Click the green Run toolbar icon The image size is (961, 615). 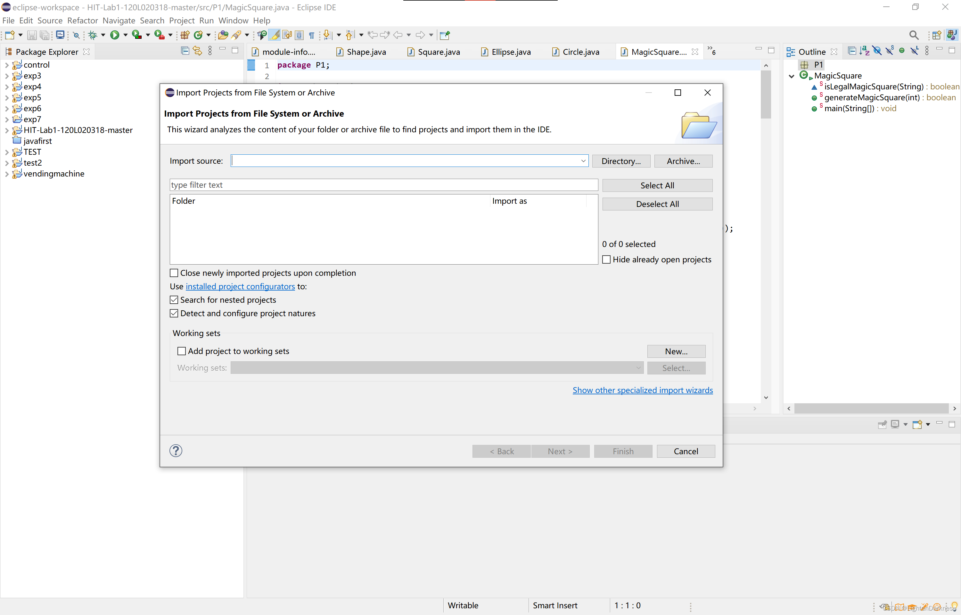click(x=115, y=35)
